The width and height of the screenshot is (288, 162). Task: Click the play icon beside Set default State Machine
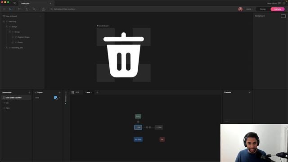pyautogui.click(x=52, y=9)
